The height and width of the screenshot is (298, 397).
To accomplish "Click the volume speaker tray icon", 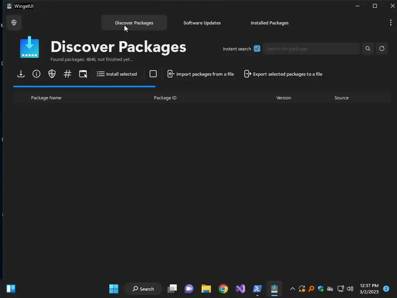I will [350, 289].
